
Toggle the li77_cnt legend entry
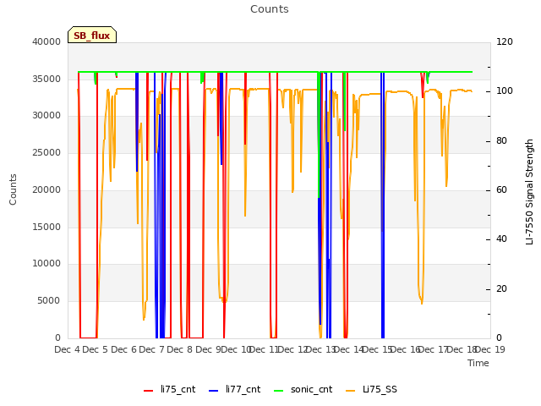click(x=235, y=390)
